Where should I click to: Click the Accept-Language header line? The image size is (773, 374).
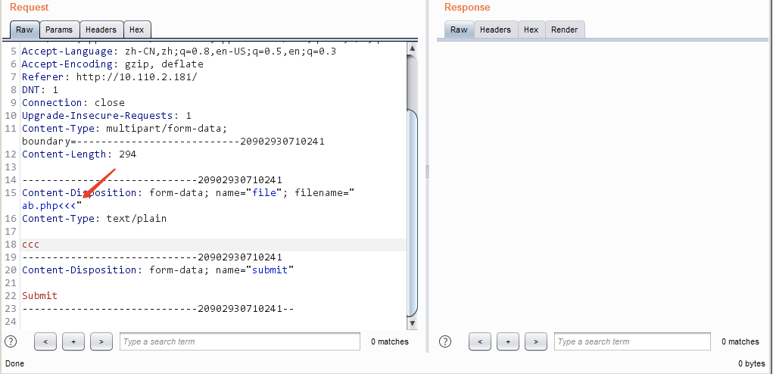pos(179,51)
